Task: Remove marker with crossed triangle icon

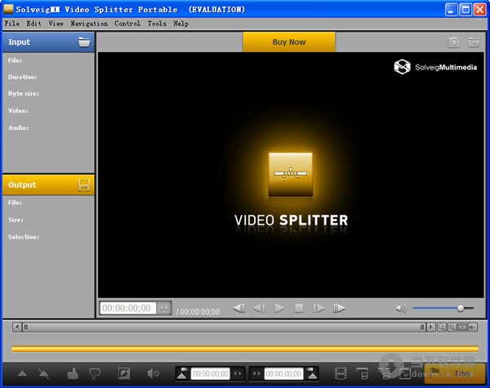Action: [44, 373]
